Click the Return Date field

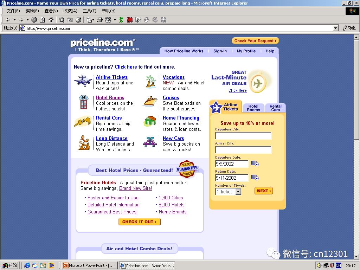(x=232, y=178)
